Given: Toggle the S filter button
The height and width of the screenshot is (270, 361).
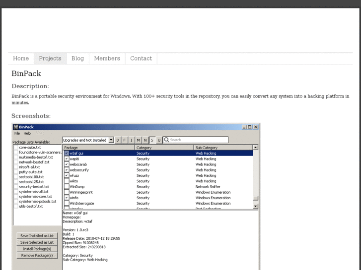Looking at the screenshot, I should (152, 140).
